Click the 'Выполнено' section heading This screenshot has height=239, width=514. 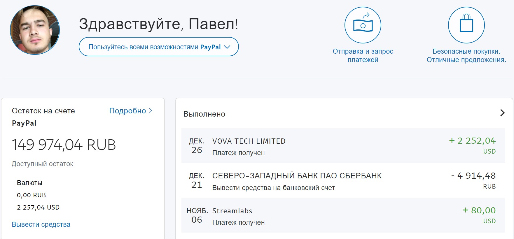[204, 114]
